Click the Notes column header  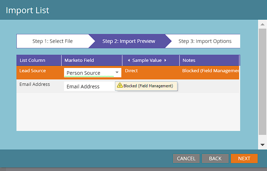click(x=209, y=60)
